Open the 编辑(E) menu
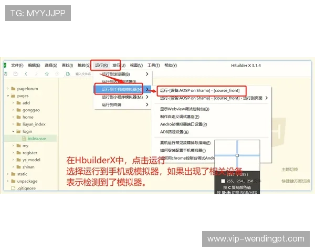This screenshot has width=315, height=252. pyautogui.click(x=34, y=65)
